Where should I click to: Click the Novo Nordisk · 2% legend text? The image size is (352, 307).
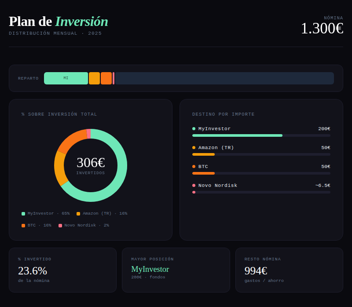tap(87, 225)
